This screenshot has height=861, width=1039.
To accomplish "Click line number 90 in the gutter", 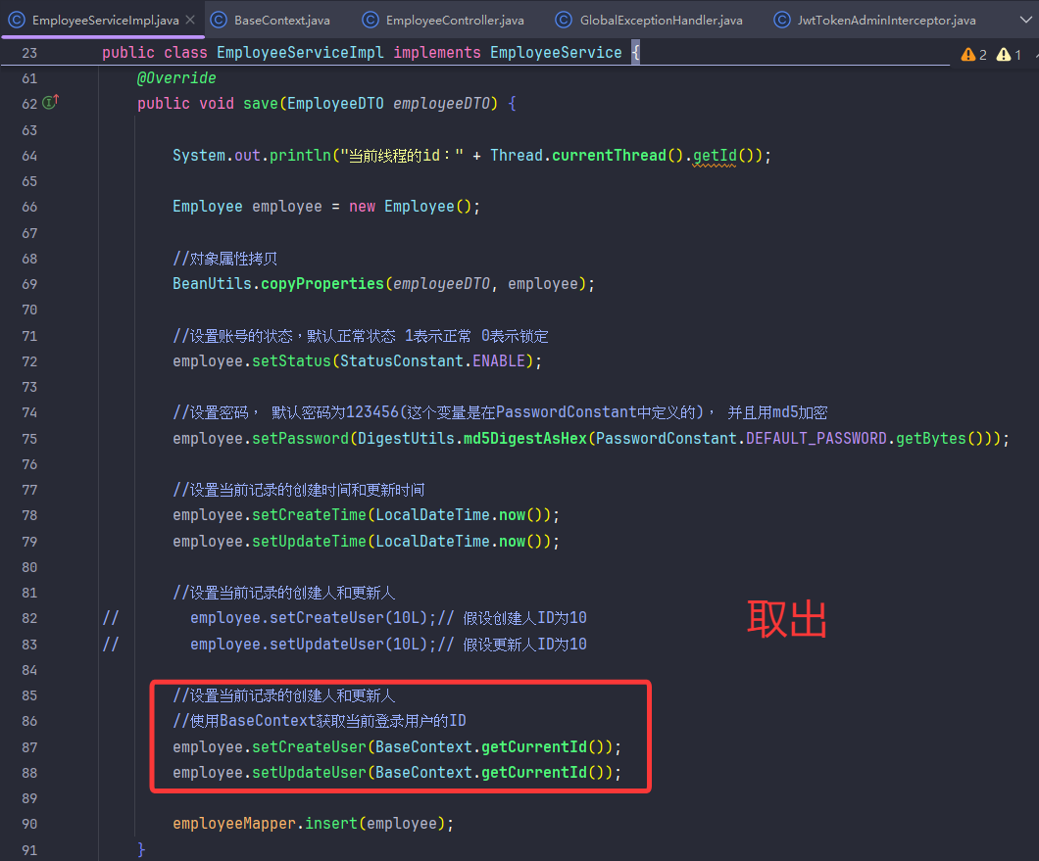I will click(x=29, y=824).
